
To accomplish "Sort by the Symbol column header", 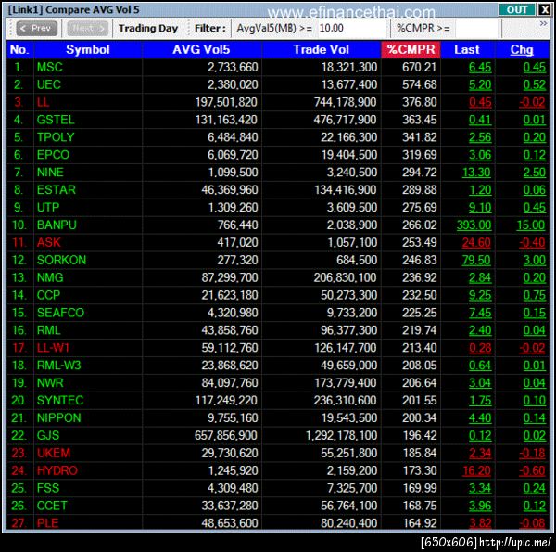I will pos(88,49).
